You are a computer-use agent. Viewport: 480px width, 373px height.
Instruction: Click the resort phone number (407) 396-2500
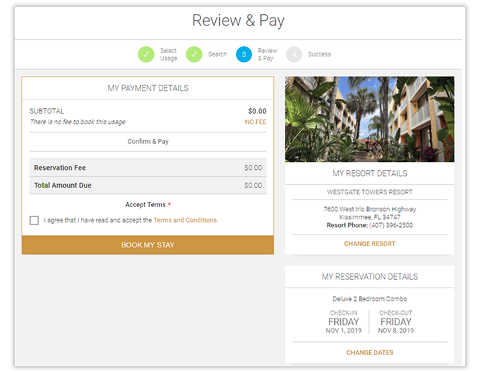391,225
